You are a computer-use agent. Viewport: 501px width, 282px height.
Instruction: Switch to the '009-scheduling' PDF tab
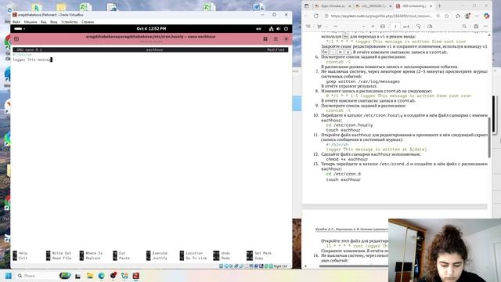[414, 6]
